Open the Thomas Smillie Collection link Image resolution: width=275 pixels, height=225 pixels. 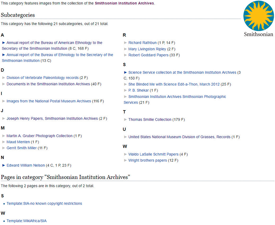[x=150, y=120]
